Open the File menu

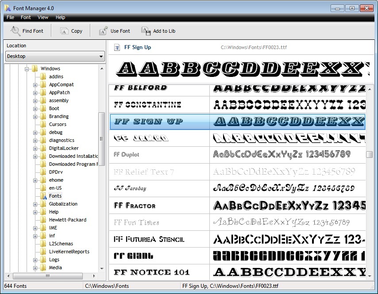coord(10,17)
